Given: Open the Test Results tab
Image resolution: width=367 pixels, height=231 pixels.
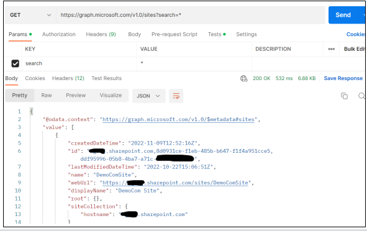Looking at the screenshot, I should 106,78.
